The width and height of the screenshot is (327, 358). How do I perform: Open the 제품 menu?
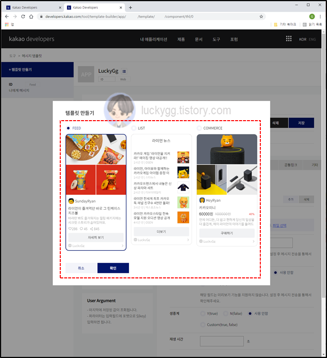coord(181,39)
